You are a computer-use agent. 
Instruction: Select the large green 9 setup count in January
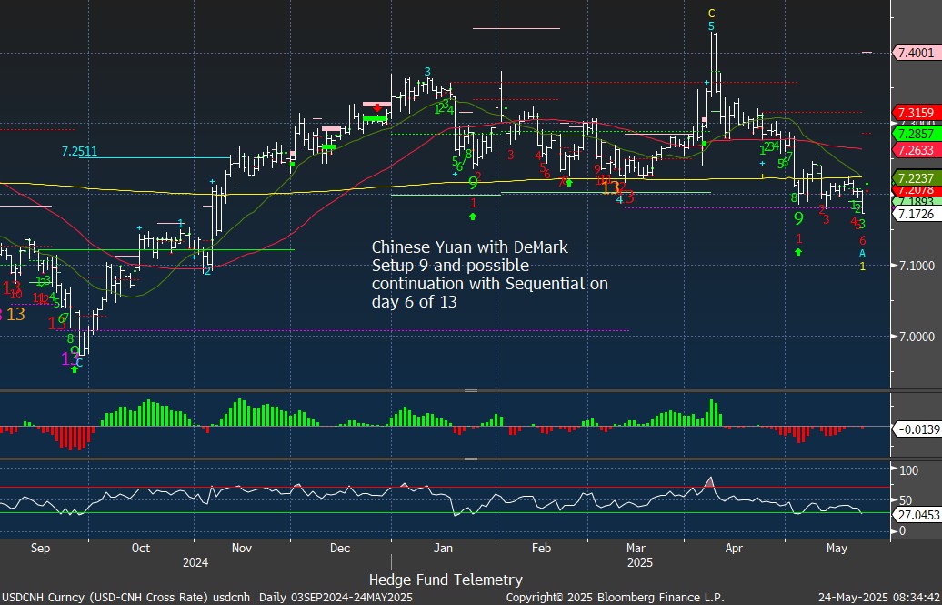point(474,183)
